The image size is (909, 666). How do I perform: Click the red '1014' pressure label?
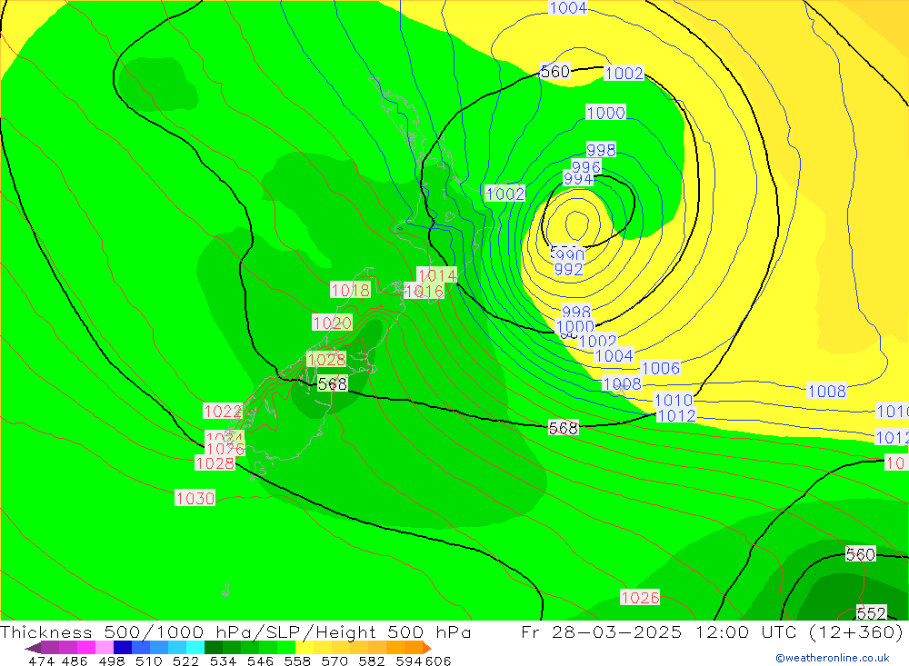coord(437,274)
